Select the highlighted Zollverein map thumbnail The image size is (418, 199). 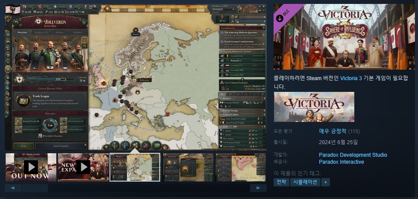pyautogui.click(x=135, y=167)
